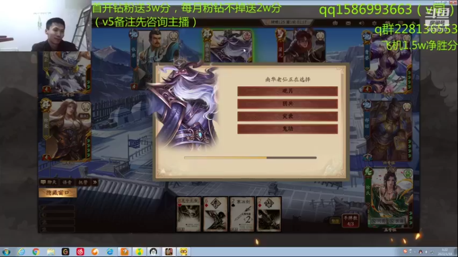
Task: Open Google Chrome from the taskbar
Action: pyautogui.click(x=36, y=252)
